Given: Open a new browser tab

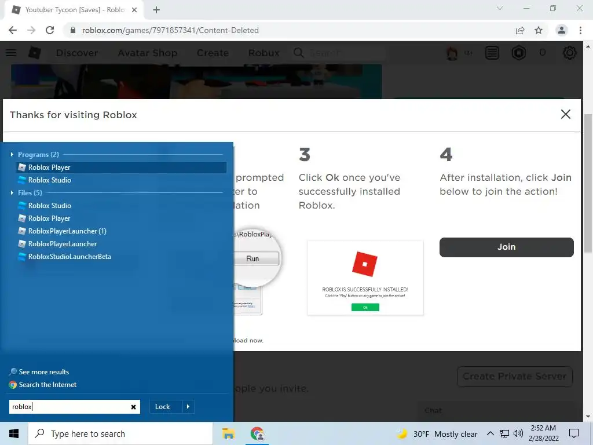Looking at the screenshot, I should pos(156,10).
